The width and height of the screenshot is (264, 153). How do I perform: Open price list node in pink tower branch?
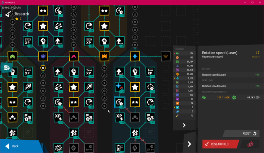pyautogui.click(x=89, y=117)
